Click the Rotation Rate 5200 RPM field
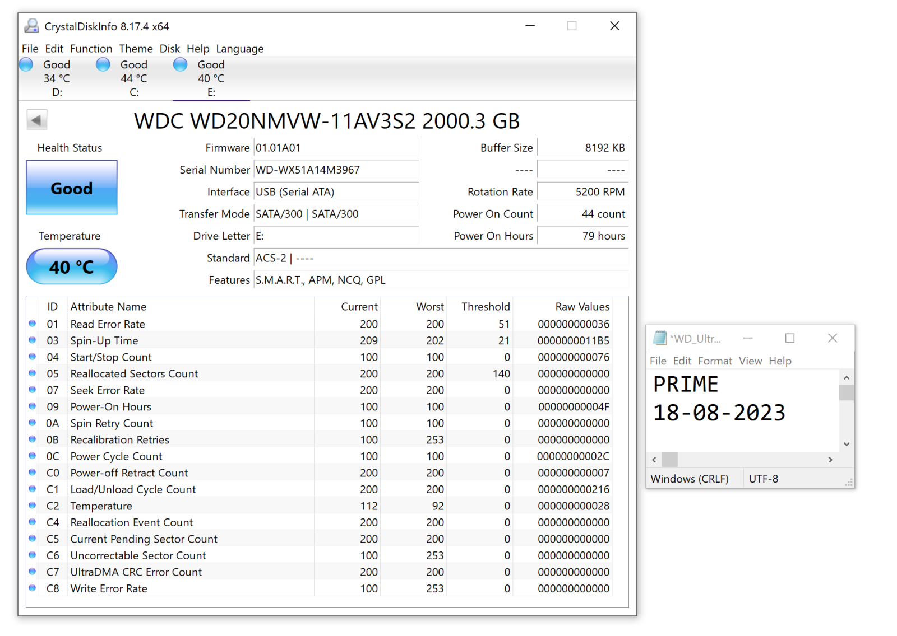897x636 pixels. (582, 191)
